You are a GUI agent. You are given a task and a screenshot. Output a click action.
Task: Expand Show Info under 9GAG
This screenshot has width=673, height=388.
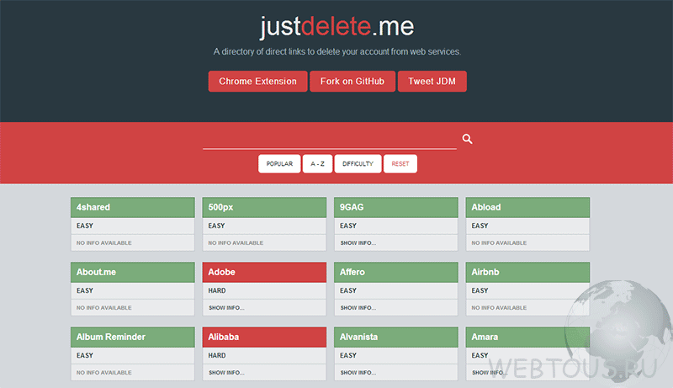point(358,243)
